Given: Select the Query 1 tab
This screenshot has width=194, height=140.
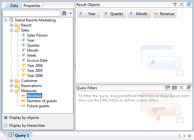Looking at the screenshot, I should 19,136.
